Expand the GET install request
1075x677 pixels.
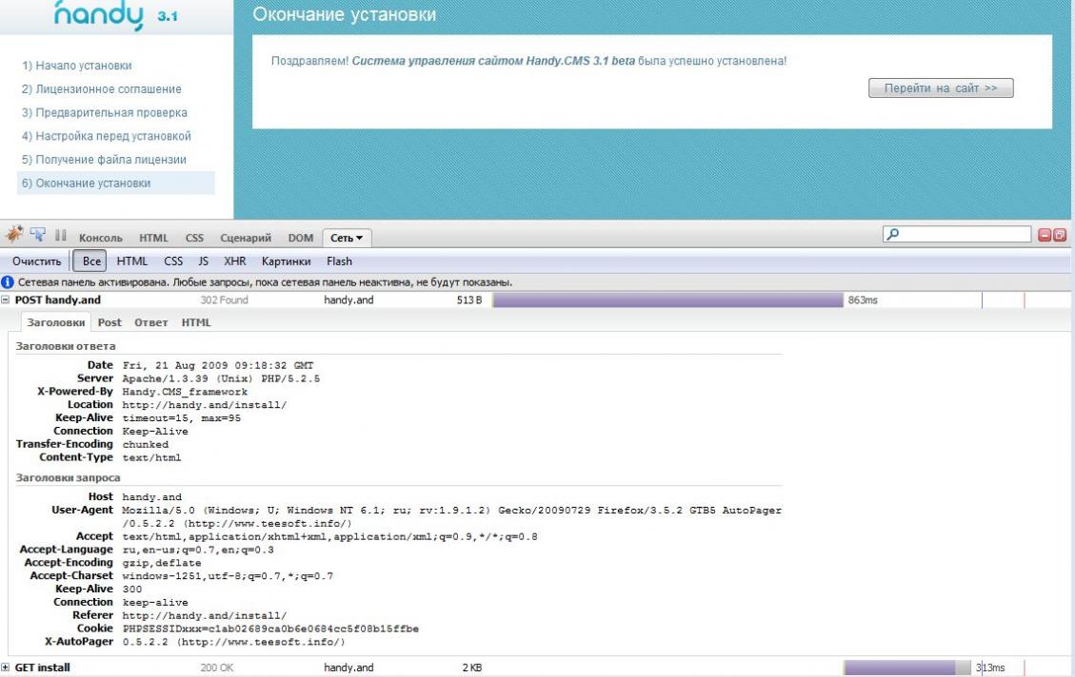point(8,668)
